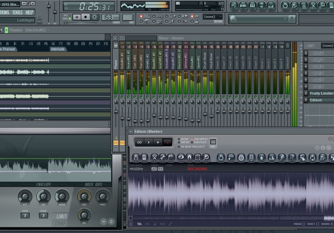Viewport: 334px width, 233px height.
Task: Open the Mixer window options arrow
Action: pyautogui.click(x=115, y=38)
